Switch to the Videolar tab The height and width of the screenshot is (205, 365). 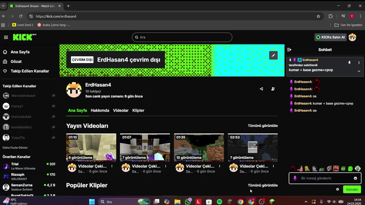[x=121, y=110]
